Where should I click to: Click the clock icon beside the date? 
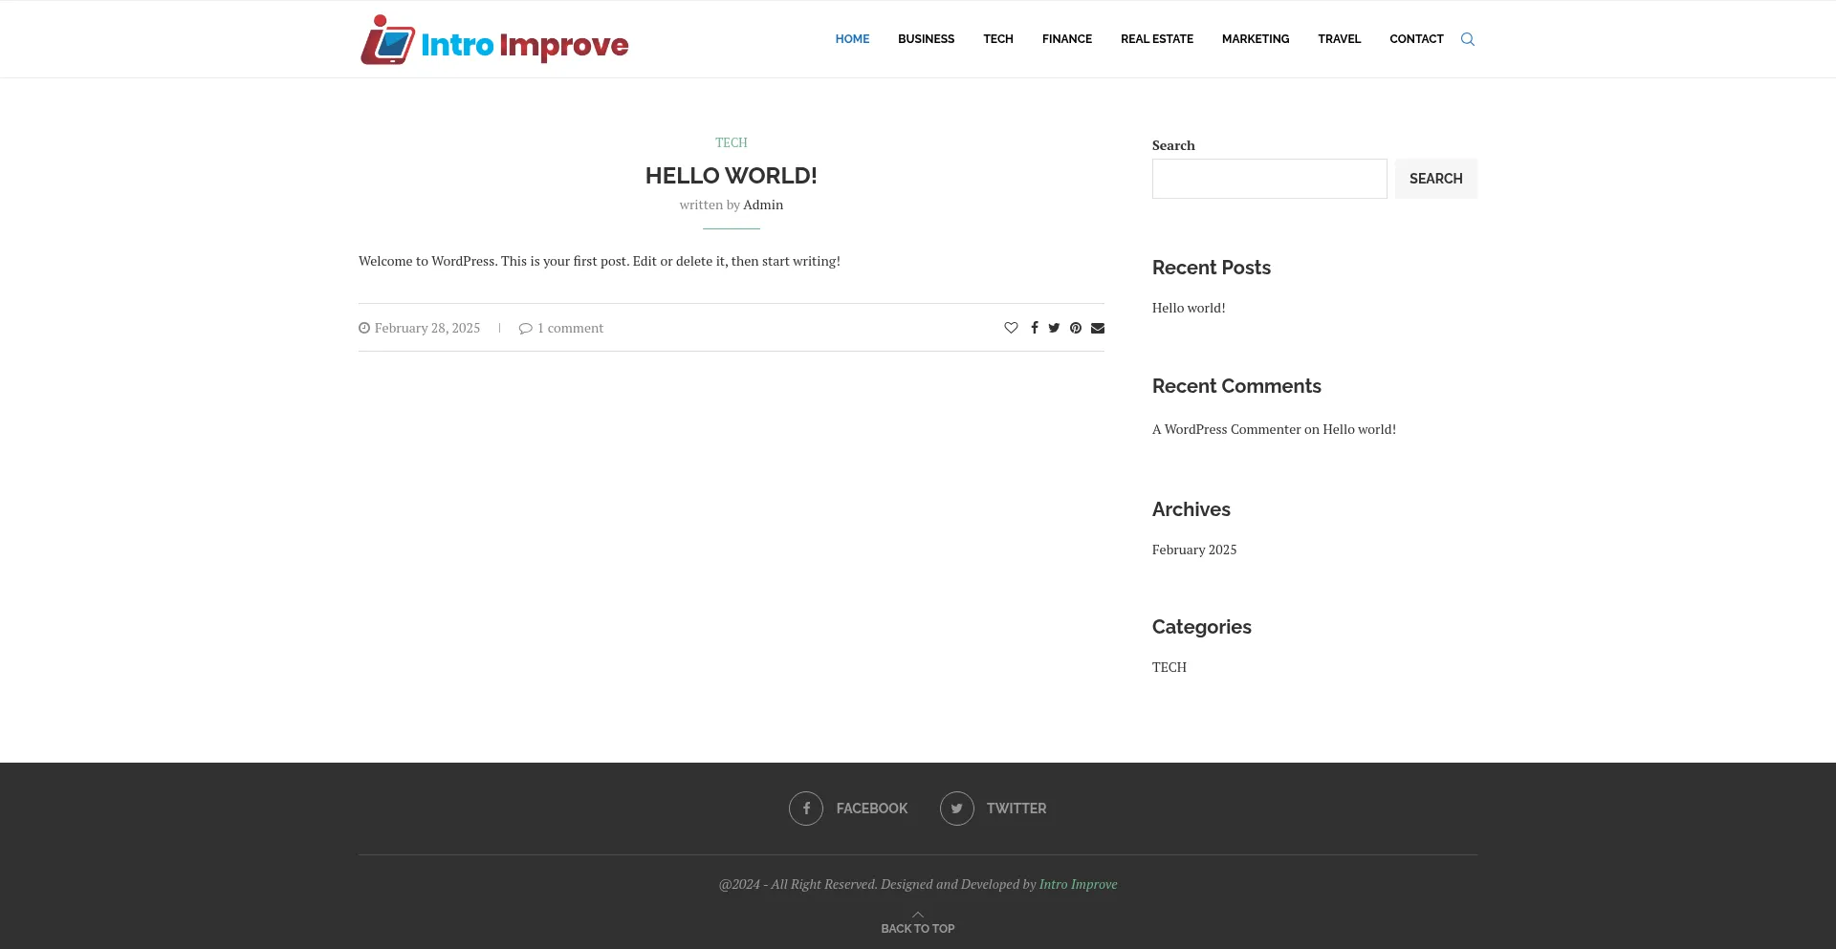tap(364, 328)
